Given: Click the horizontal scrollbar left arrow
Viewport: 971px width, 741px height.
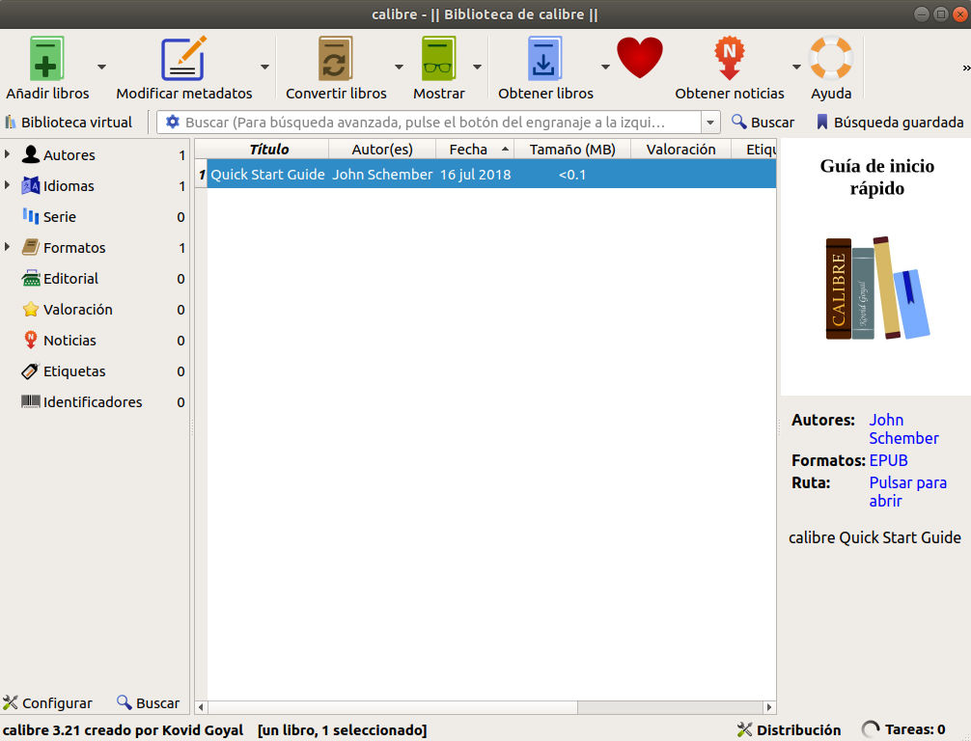Looking at the screenshot, I should [201, 707].
